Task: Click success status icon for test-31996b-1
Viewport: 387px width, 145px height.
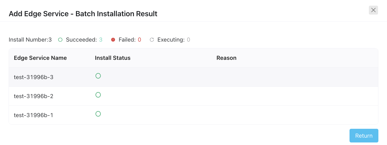Action: (98, 114)
